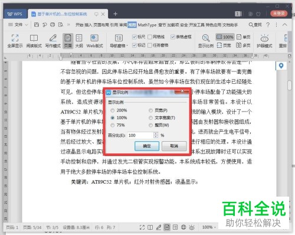Close the 显示比例 dialog with X
Image resolution: width=295 pixels, height=235 pixels.
click(x=182, y=91)
